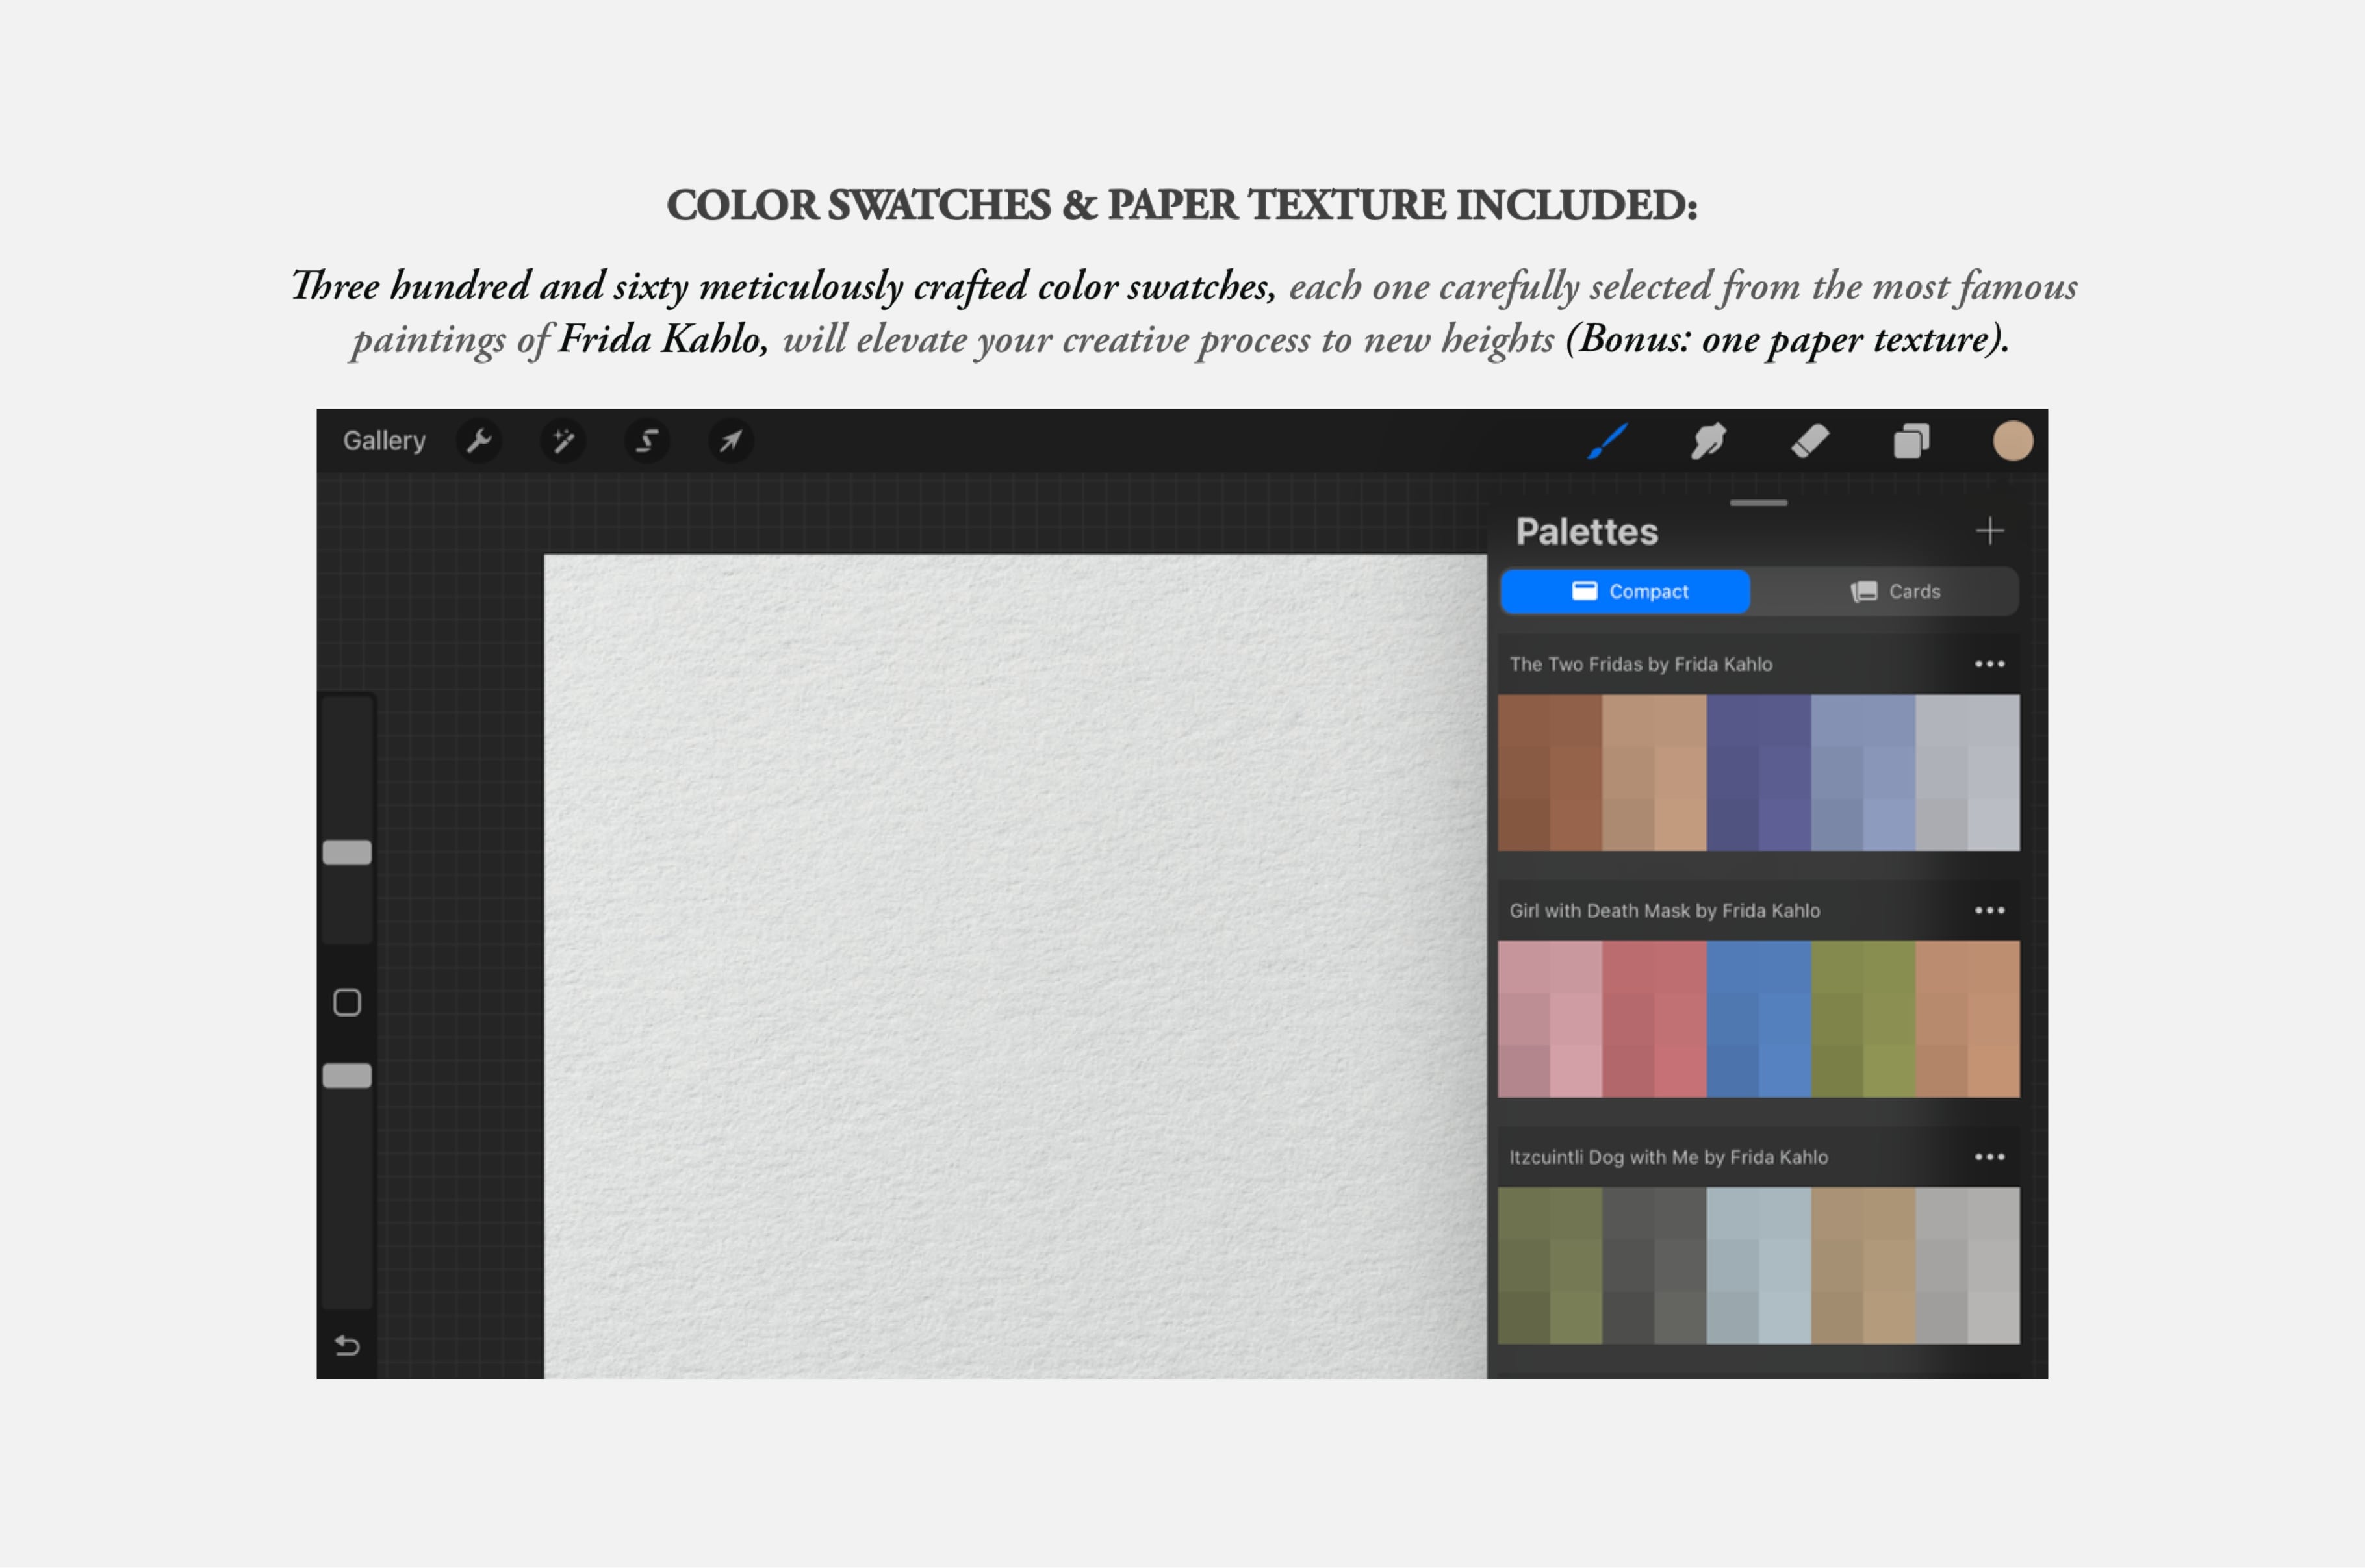Viewport: 2365px width, 1568px height.
Task: Click the Palettes panel drag handle
Action: tap(1758, 503)
